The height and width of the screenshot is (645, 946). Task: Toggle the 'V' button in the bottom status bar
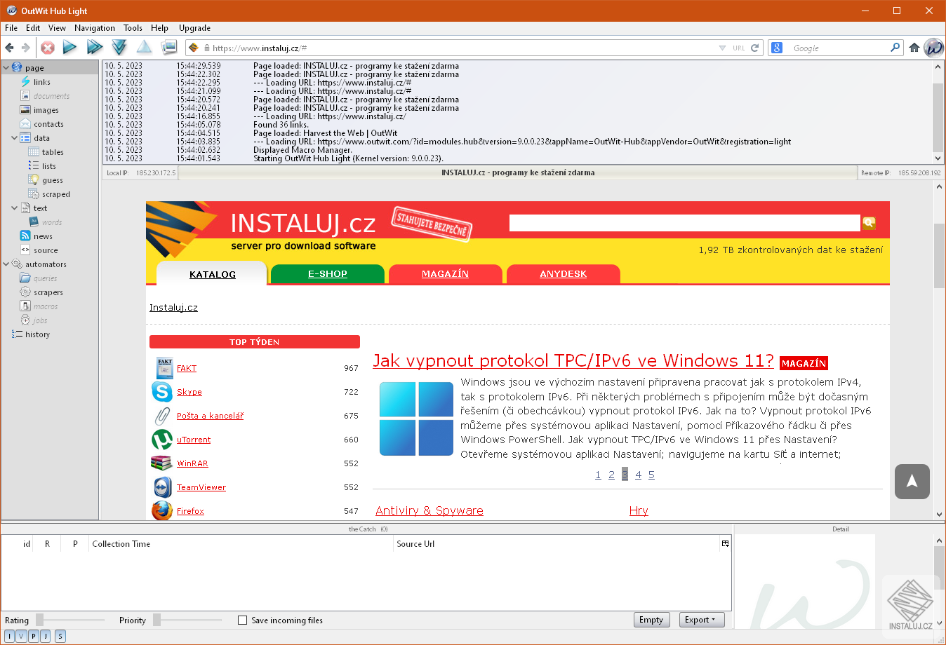[x=21, y=636]
